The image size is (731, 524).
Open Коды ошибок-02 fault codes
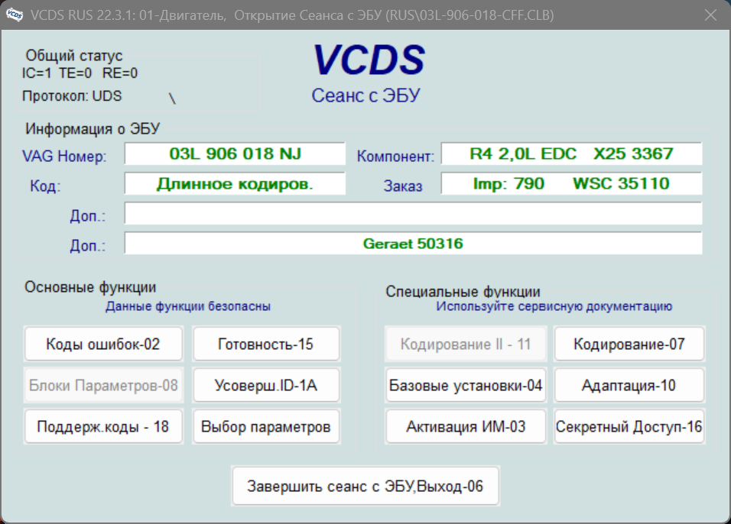point(103,344)
